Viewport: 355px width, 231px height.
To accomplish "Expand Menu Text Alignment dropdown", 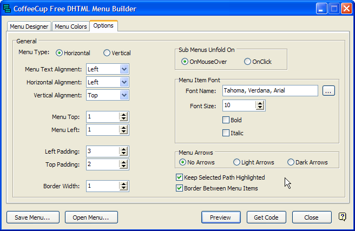I will pyautogui.click(x=124, y=69).
